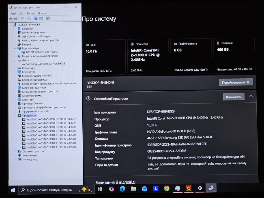Open the Файл menu
Screen dimensions: 264x198
13,14
